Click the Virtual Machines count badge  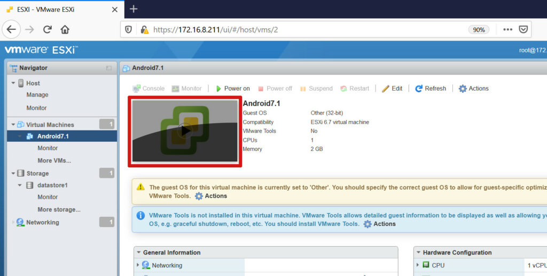(107, 124)
